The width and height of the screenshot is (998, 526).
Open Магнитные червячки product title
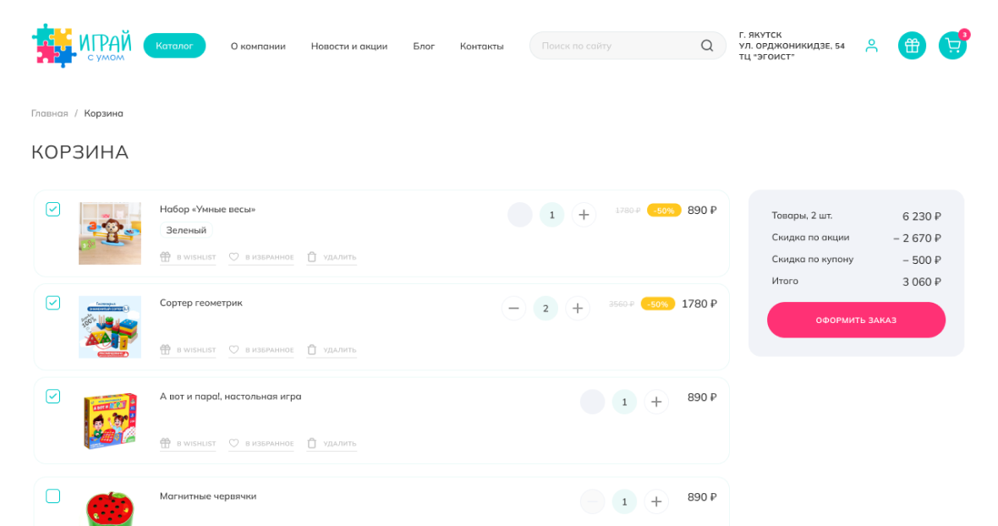(208, 496)
